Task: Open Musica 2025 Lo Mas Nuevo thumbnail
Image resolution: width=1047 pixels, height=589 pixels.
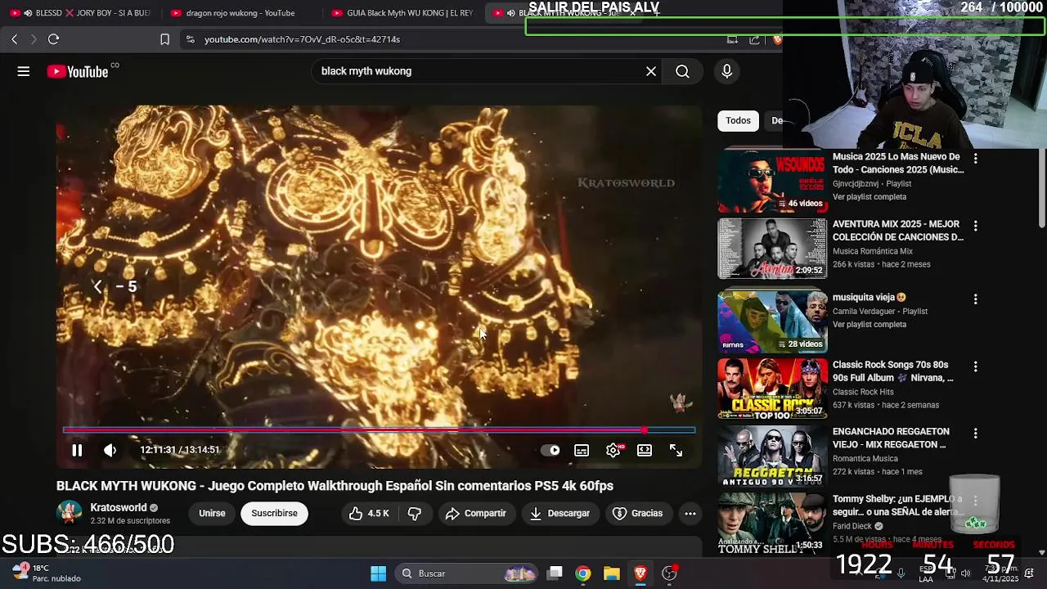Action: tap(773, 182)
